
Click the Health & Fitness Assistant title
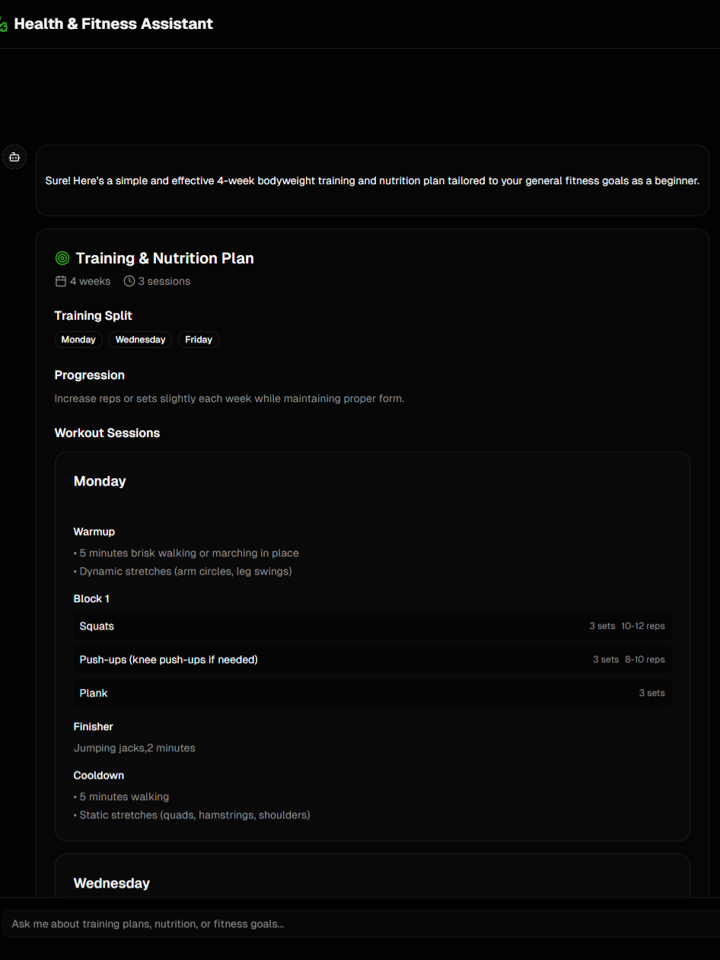pyautogui.click(x=113, y=24)
